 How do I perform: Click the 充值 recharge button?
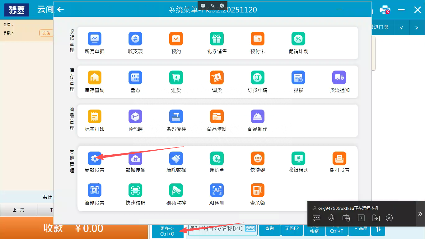tap(46, 33)
